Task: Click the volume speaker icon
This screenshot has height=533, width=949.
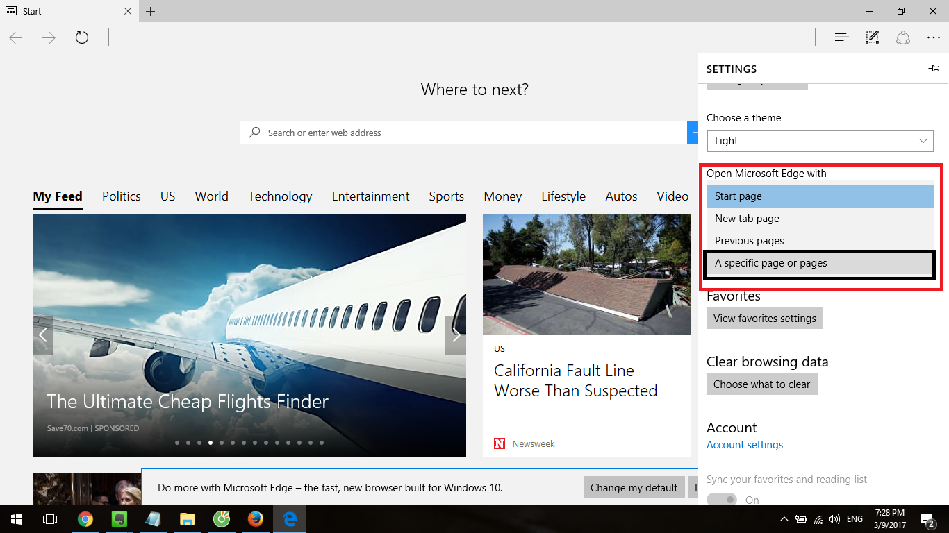Action: [834, 519]
